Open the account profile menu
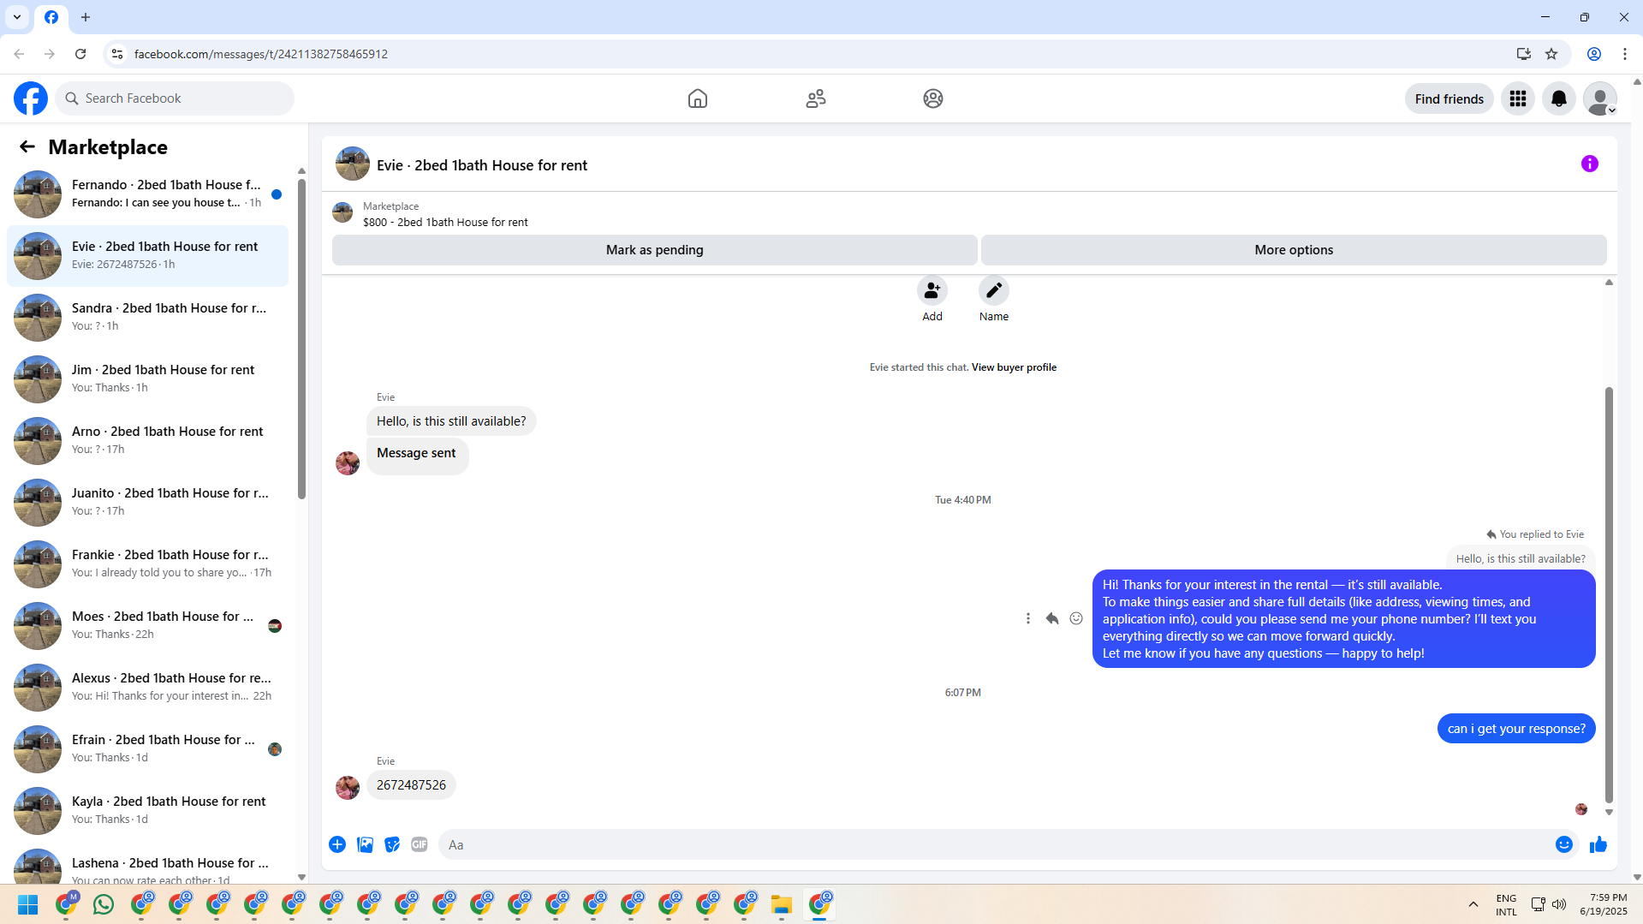Image resolution: width=1643 pixels, height=924 pixels. coord(1600,98)
